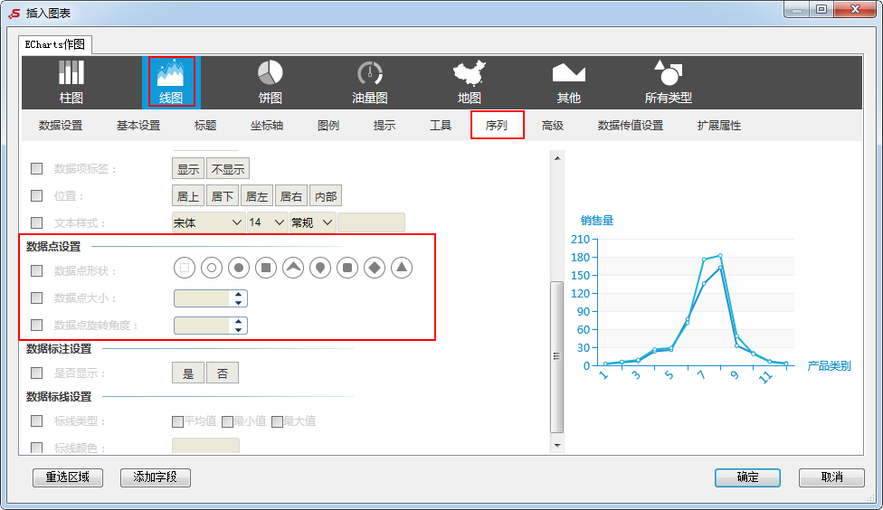The width and height of the screenshot is (883, 510).
Task: Set label position to 内部
Action: pos(326,196)
